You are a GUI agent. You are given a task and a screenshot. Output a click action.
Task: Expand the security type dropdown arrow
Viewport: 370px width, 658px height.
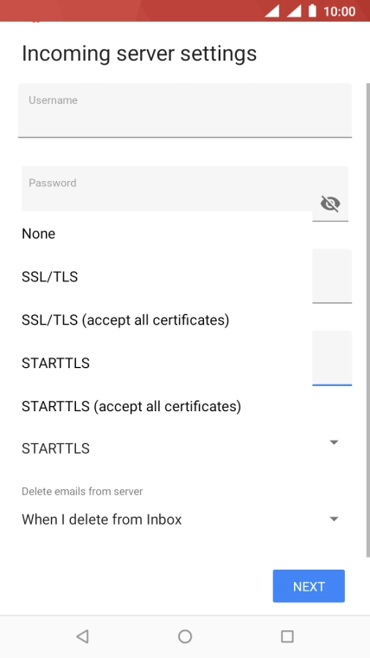click(334, 442)
